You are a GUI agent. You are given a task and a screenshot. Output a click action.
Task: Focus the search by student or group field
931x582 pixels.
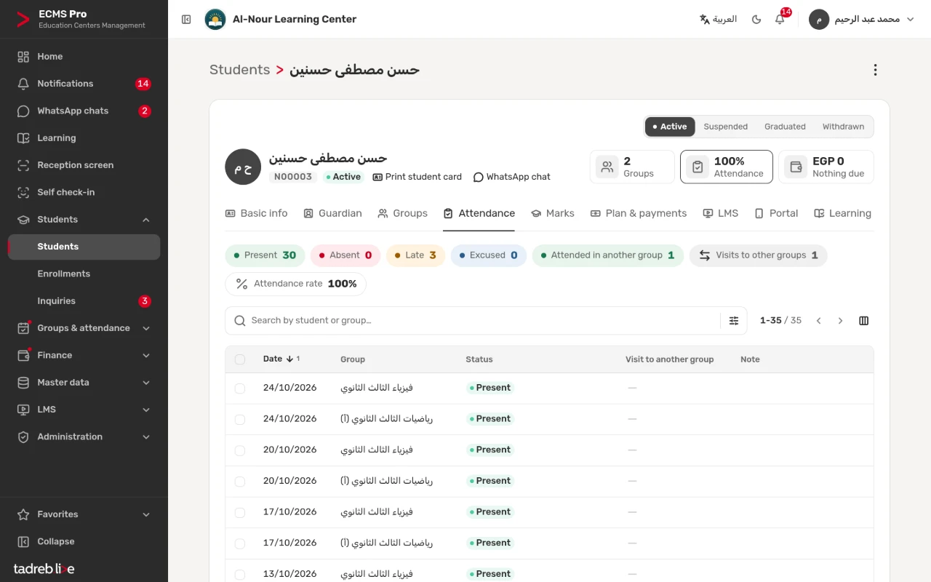472,321
